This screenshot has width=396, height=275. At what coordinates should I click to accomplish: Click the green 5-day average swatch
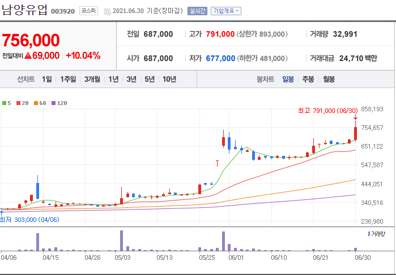coord(4,103)
